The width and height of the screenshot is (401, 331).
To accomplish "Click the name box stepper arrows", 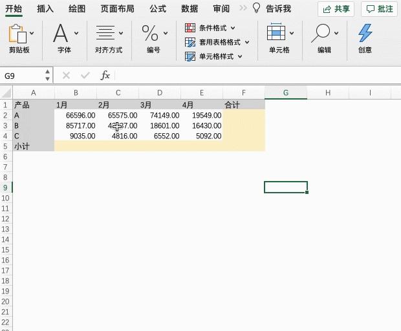I will [48, 76].
